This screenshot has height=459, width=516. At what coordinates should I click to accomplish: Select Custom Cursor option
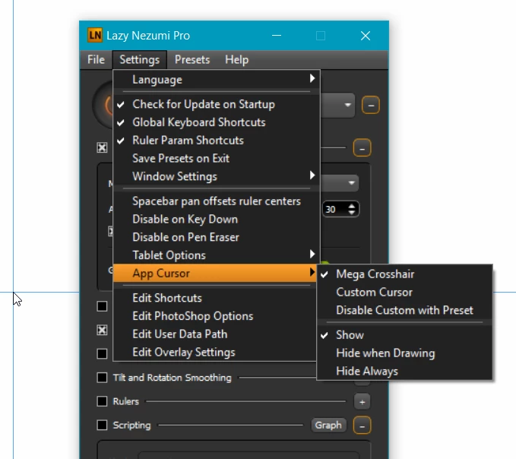tap(405, 292)
